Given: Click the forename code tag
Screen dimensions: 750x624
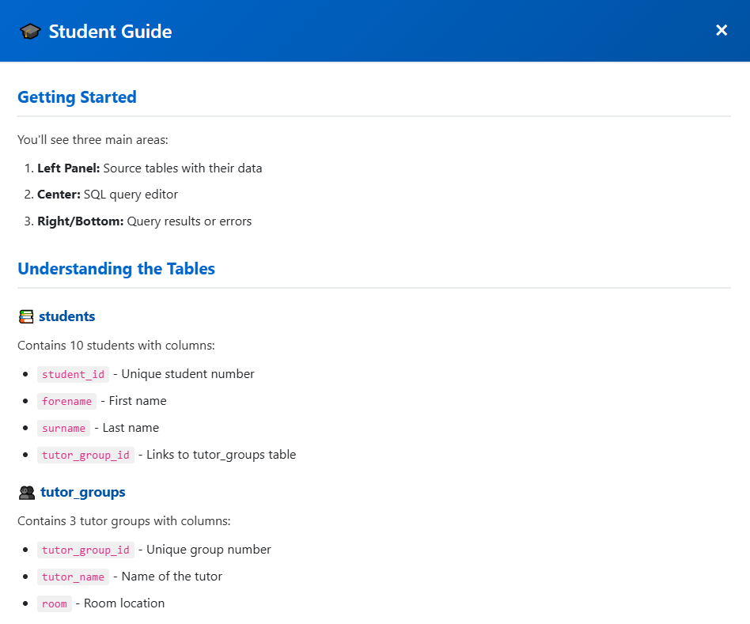Looking at the screenshot, I should coord(66,401).
